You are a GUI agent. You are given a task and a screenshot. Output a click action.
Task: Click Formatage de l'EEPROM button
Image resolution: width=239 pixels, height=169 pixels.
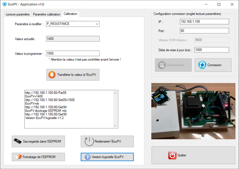click(38, 157)
